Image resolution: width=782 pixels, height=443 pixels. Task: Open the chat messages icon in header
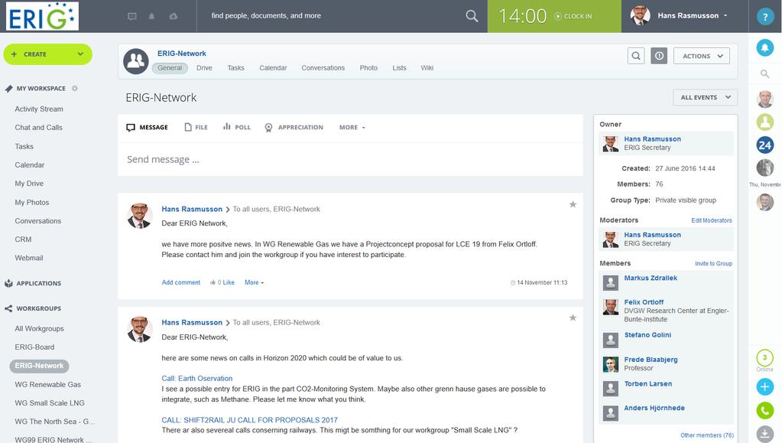point(132,16)
